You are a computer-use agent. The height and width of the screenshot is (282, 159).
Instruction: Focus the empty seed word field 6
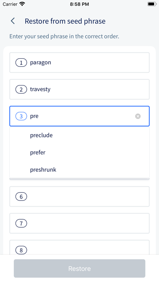tap(79, 197)
